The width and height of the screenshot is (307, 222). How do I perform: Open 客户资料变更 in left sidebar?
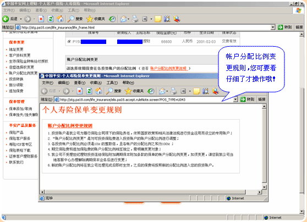(20, 56)
